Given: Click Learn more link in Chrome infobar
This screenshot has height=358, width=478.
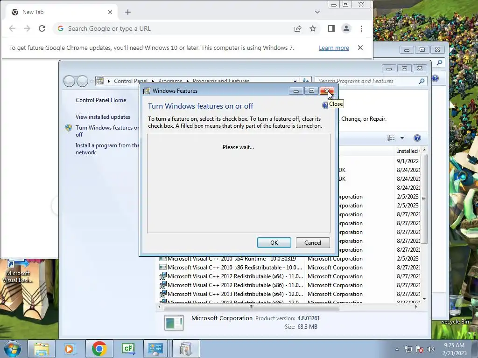Looking at the screenshot, I should [334, 48].
